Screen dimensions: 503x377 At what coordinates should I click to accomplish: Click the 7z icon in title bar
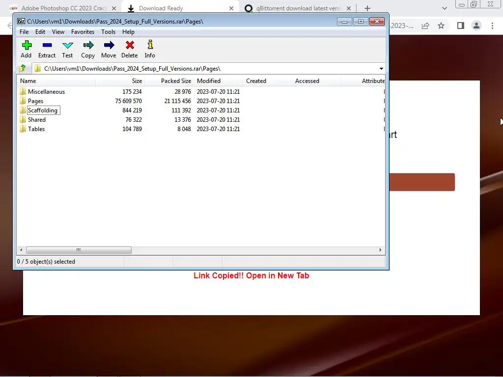[x=21, y=21]
